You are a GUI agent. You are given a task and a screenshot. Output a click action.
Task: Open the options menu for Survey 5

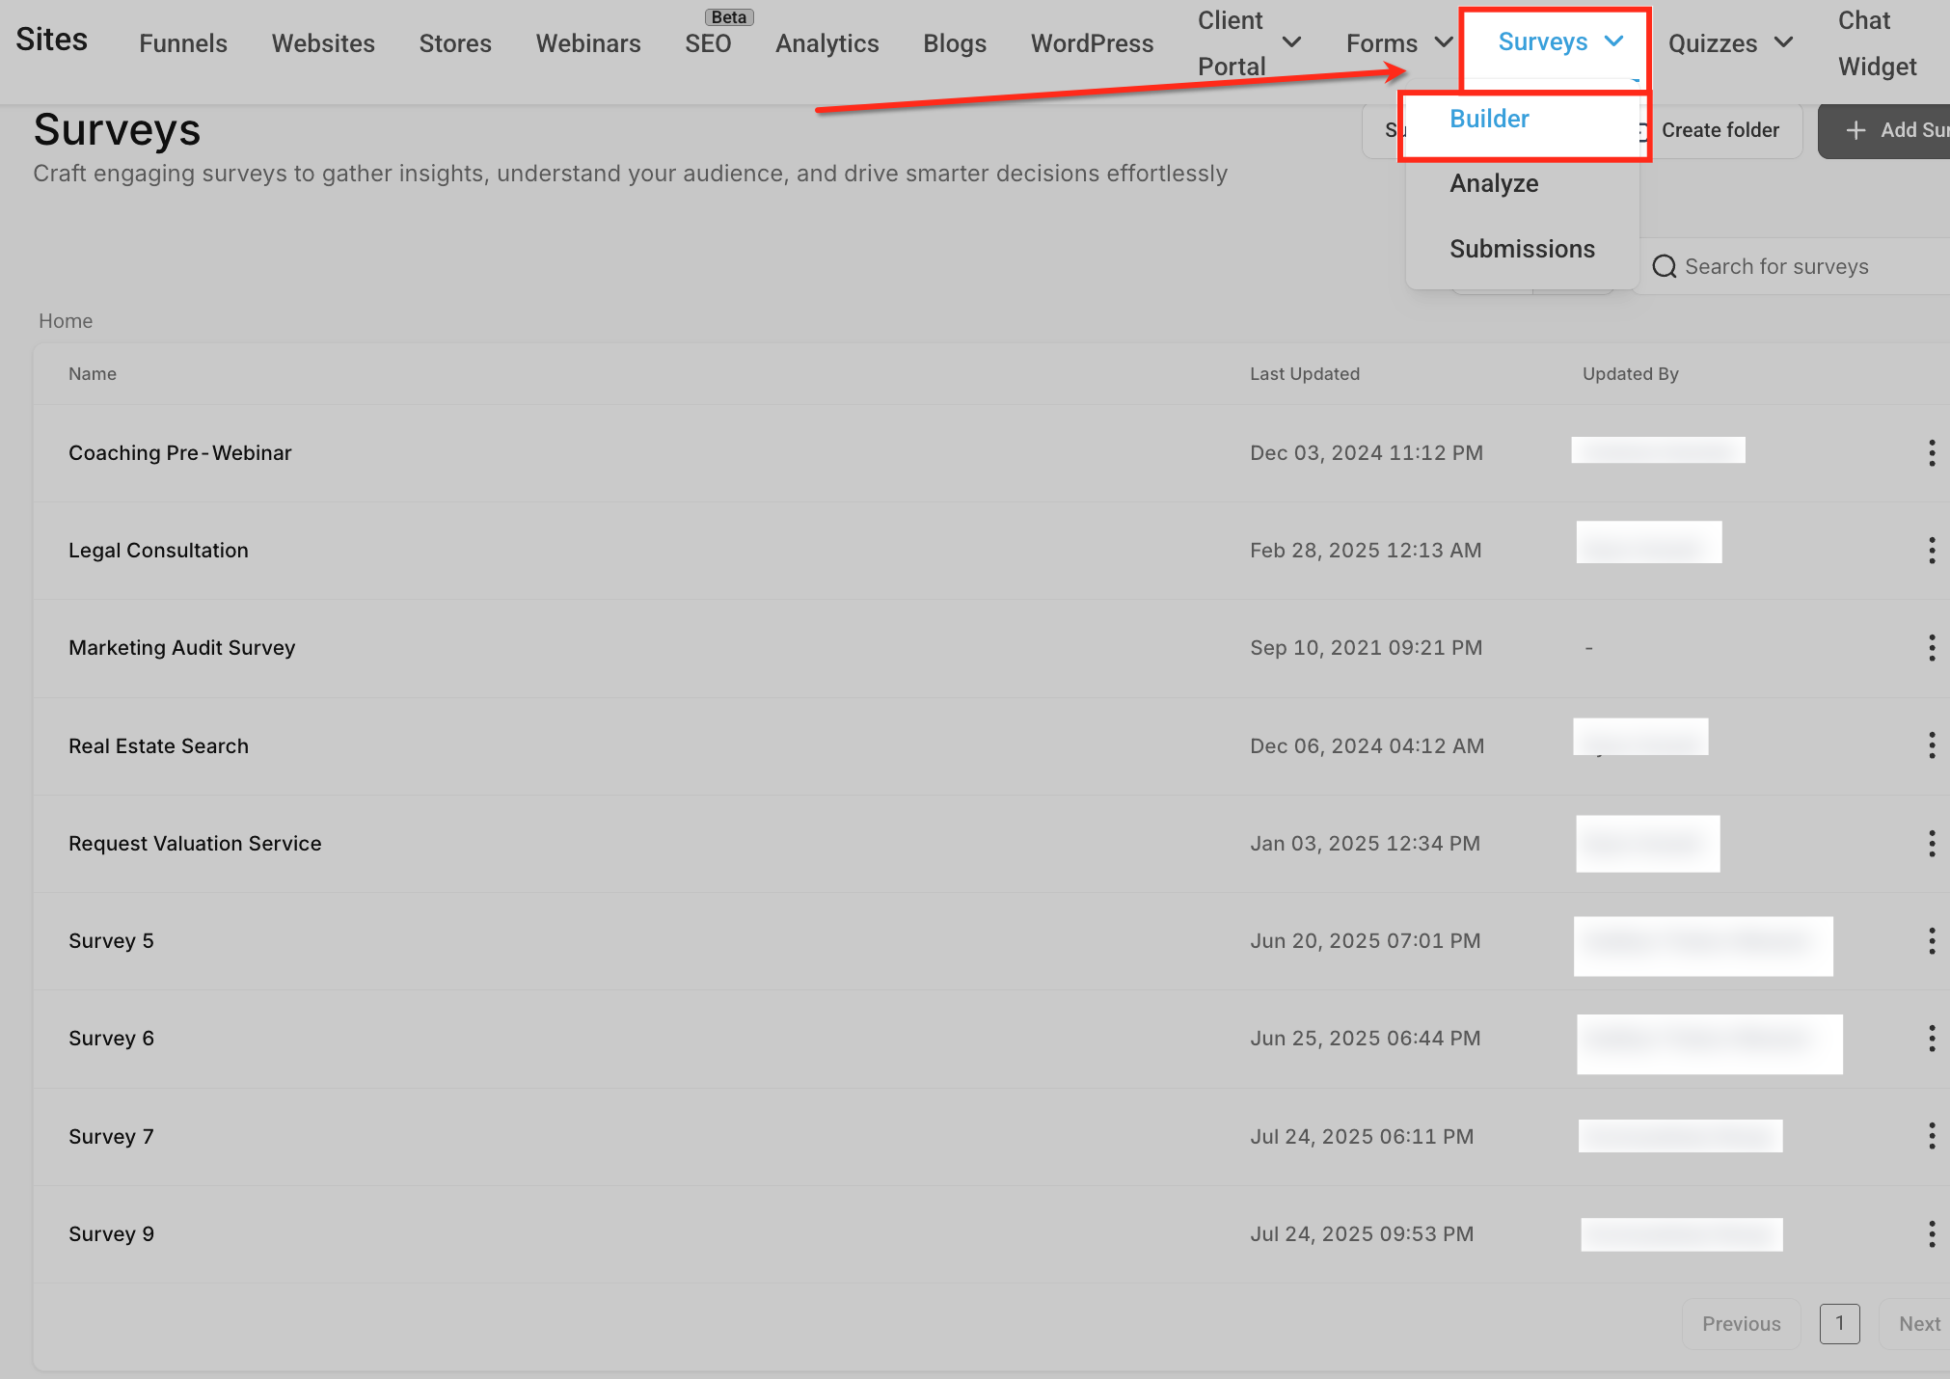pyautogui.click(x=1932, y=940)
